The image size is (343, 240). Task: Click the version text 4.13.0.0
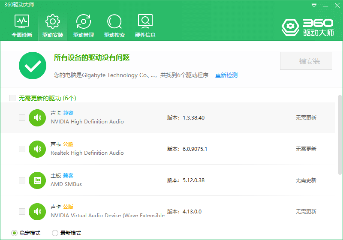click(192, 212)
